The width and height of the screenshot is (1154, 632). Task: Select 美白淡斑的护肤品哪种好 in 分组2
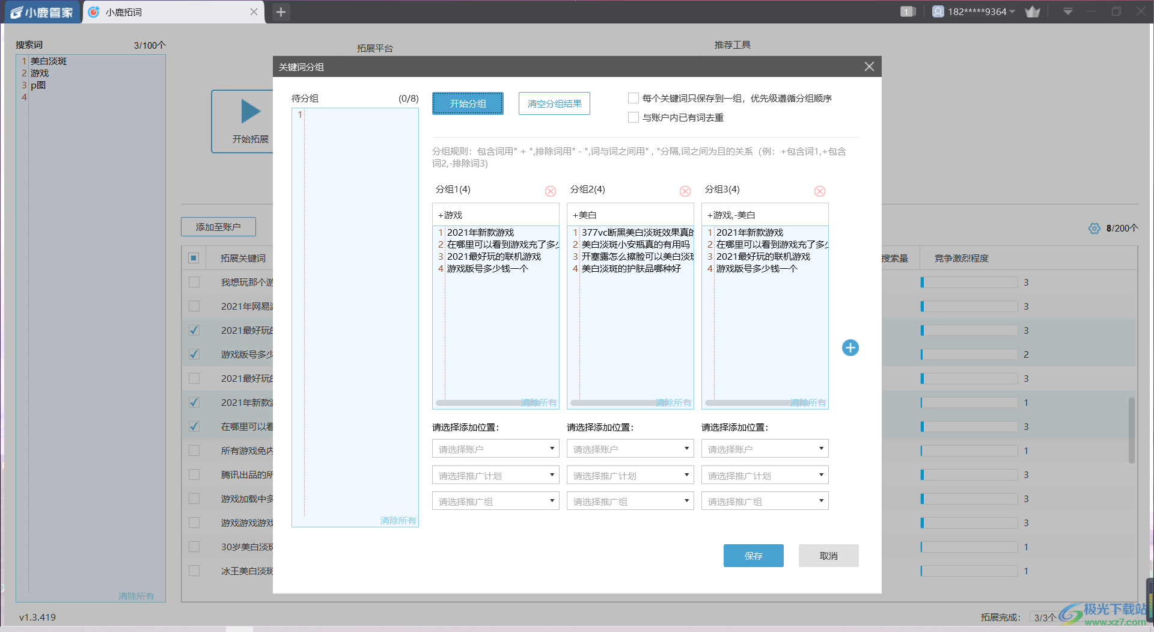pos(631,268)
